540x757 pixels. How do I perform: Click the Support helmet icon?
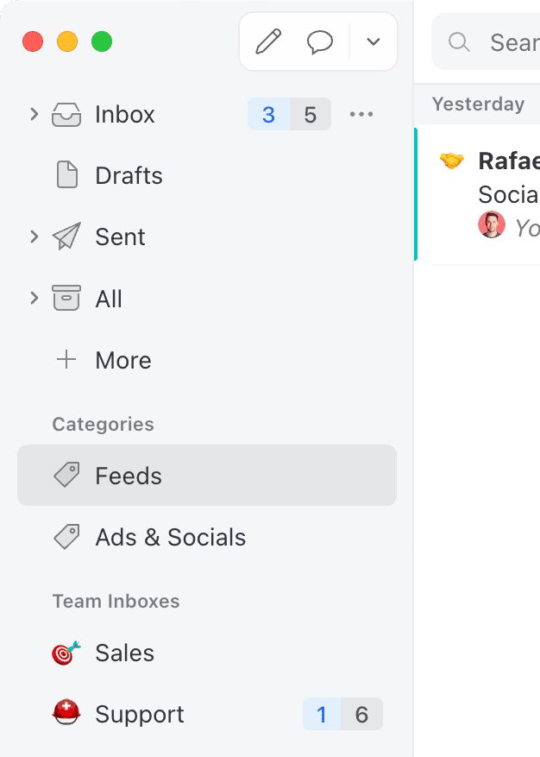(66, 714)
